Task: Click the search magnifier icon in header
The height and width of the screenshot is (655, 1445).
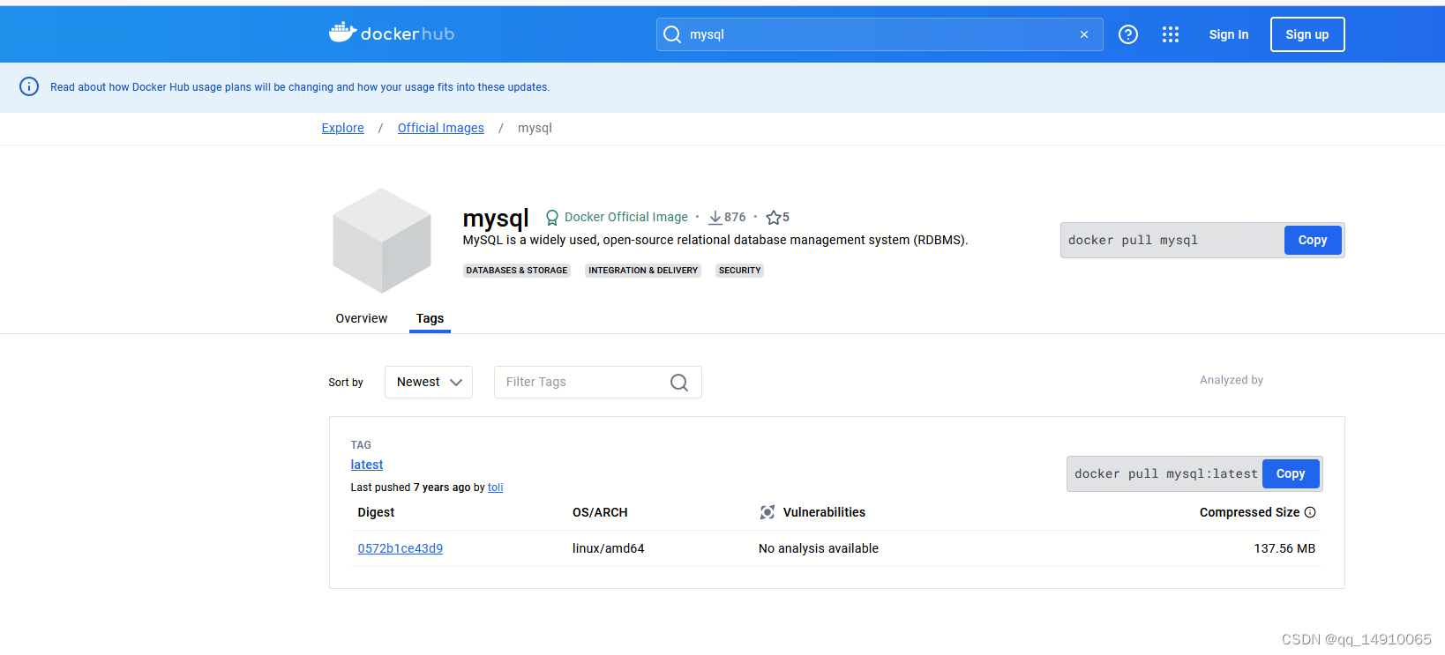Action: (x=672, y=34)
